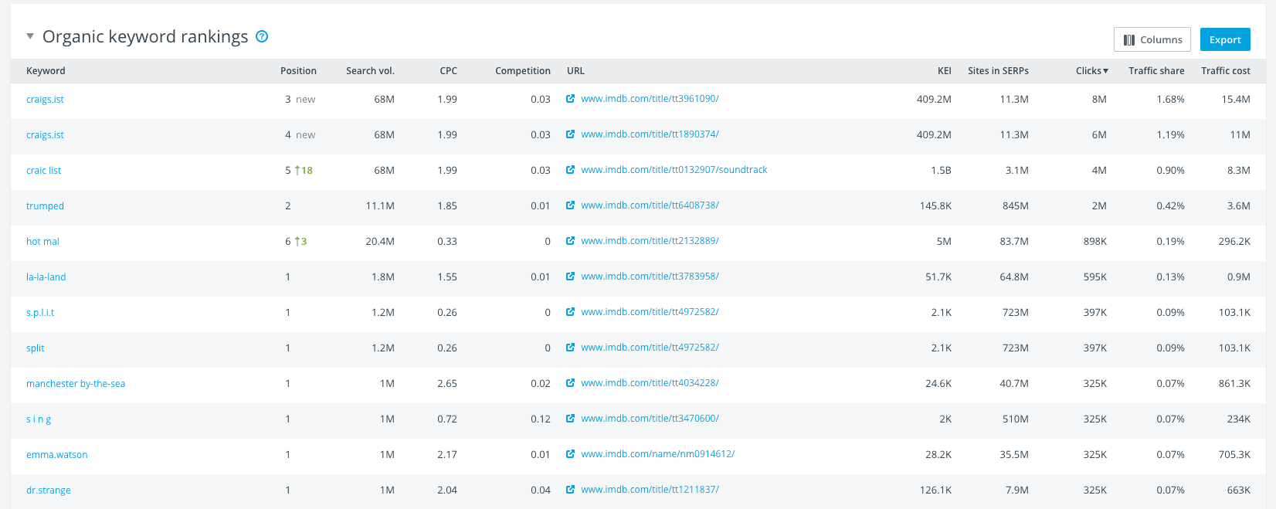Collapse the Organic keyword rankings section triangle

tap(30, 36)
